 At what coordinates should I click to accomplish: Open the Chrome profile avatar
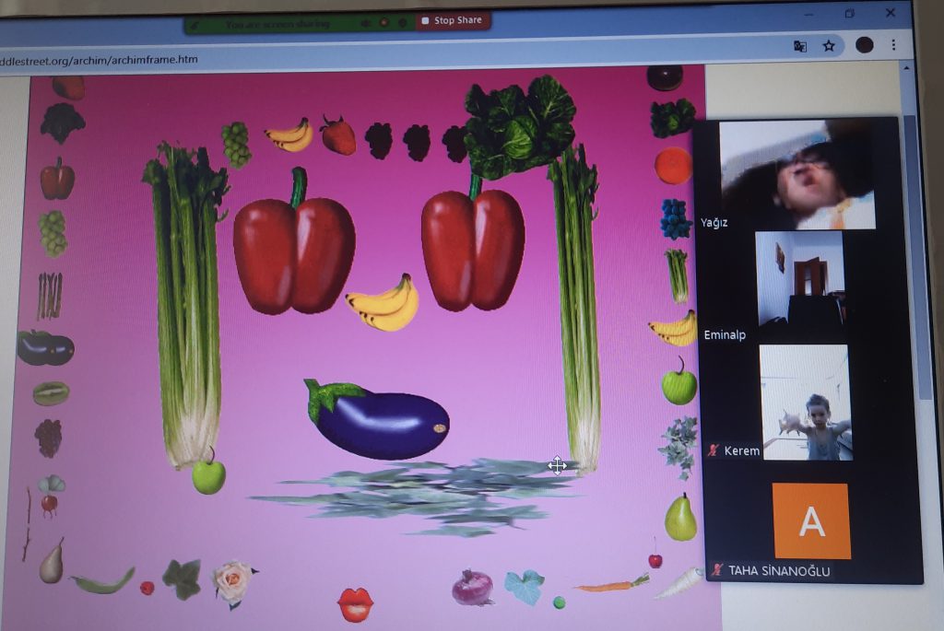[864, 45]
